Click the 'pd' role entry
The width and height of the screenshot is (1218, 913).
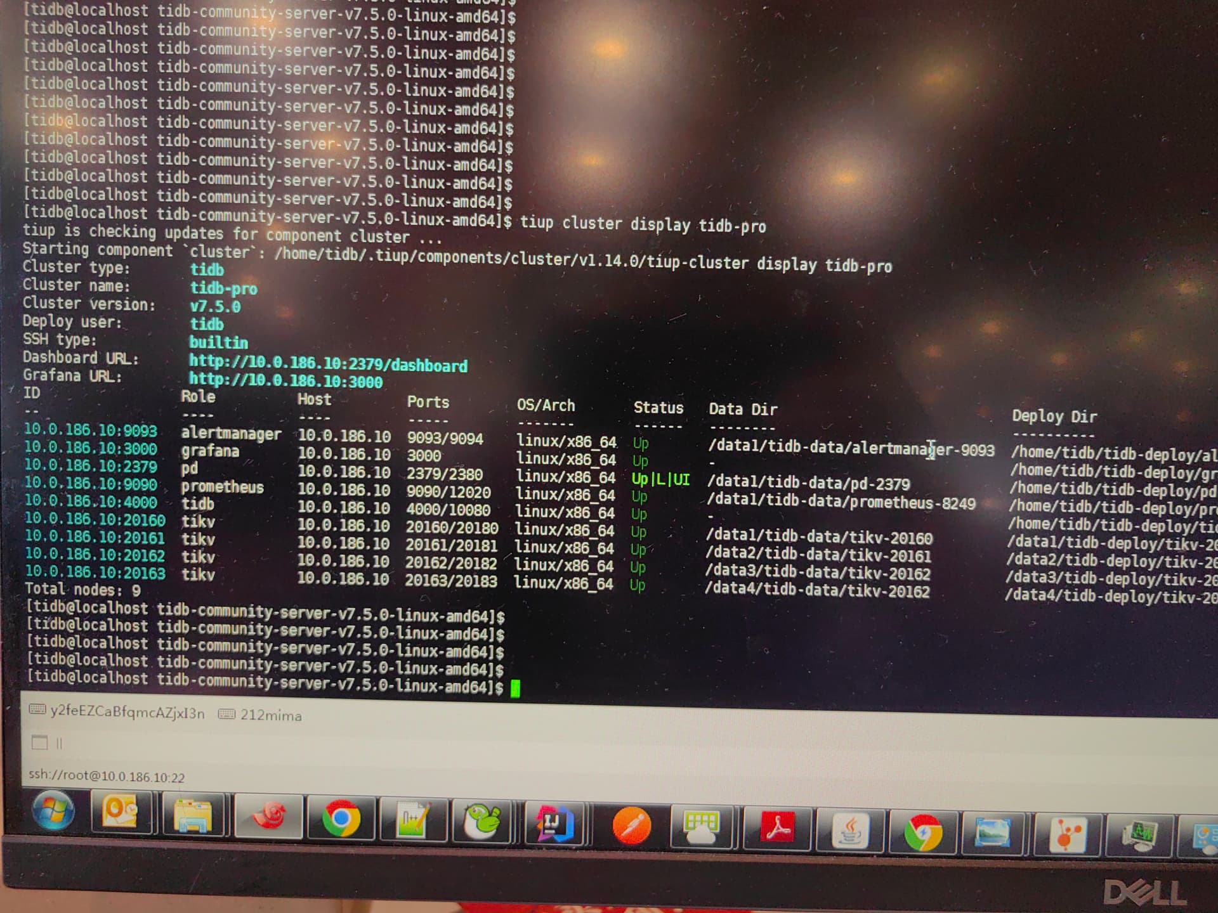189,469
